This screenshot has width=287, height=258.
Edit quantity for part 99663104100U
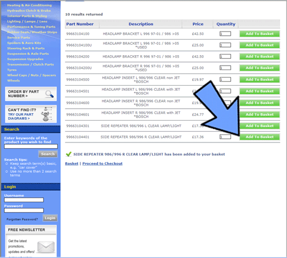click(x=225, y=45)
